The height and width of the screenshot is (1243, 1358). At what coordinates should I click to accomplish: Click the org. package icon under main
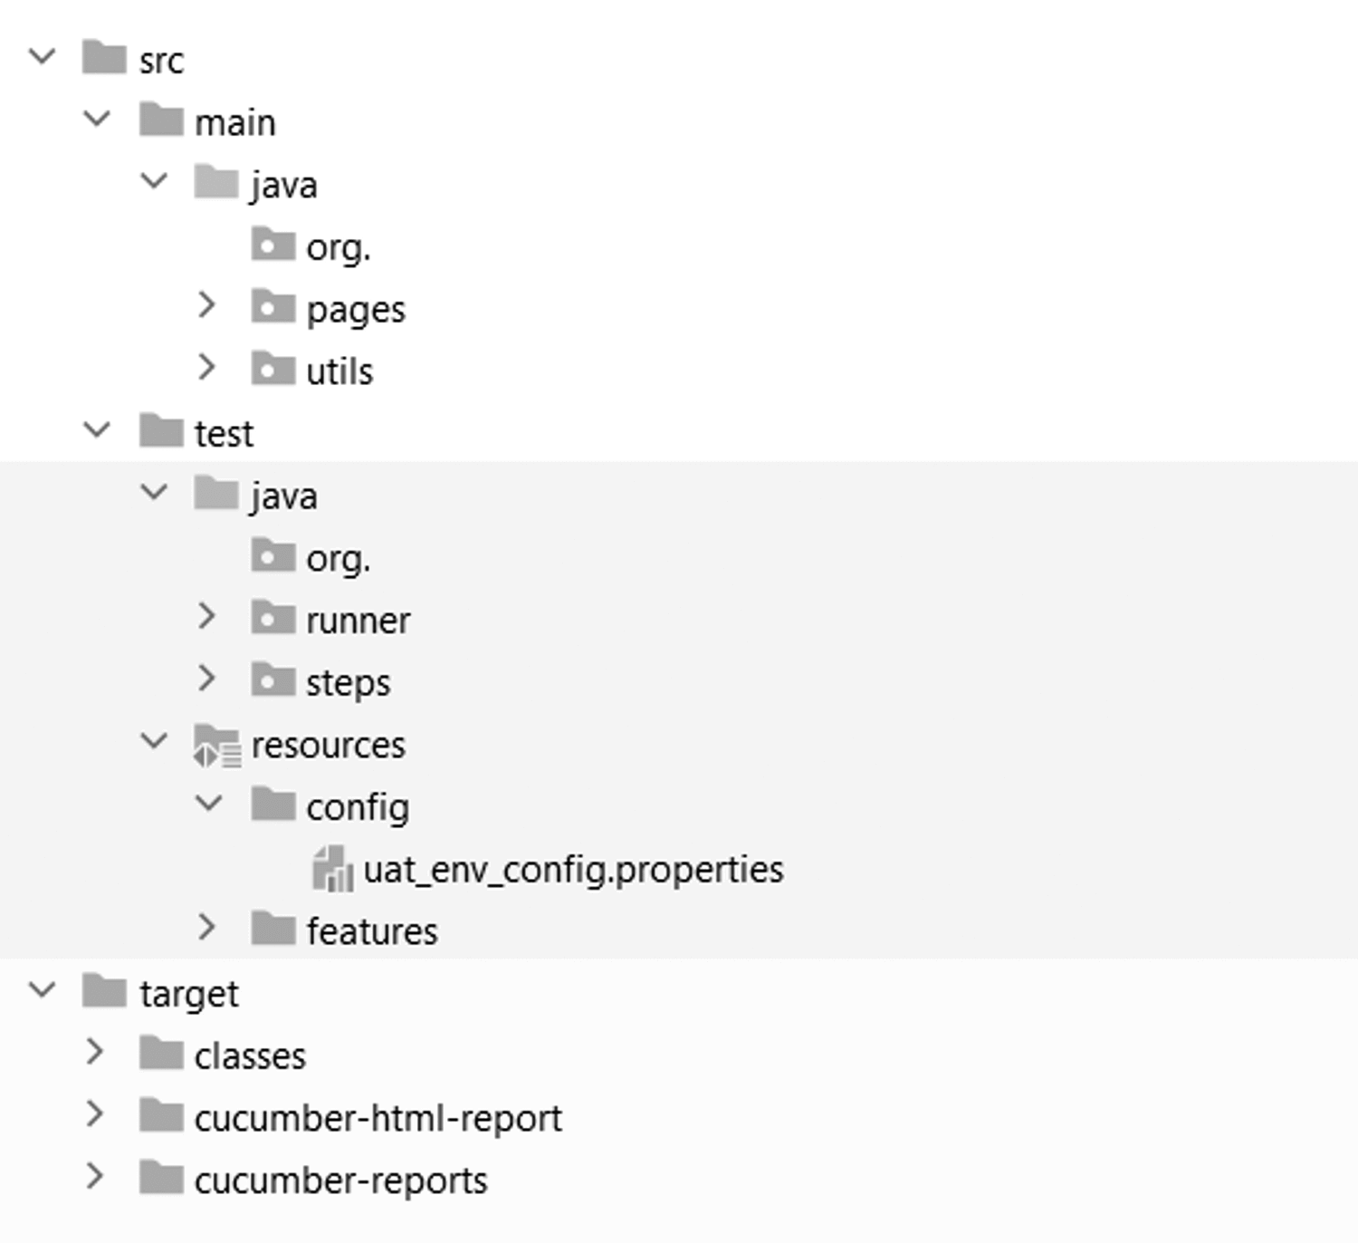click(x=273, y=245)
